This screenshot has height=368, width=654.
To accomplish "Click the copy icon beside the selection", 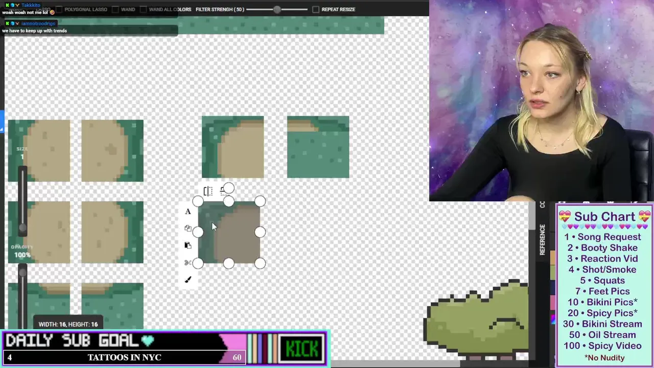I will tap(188, 228).
